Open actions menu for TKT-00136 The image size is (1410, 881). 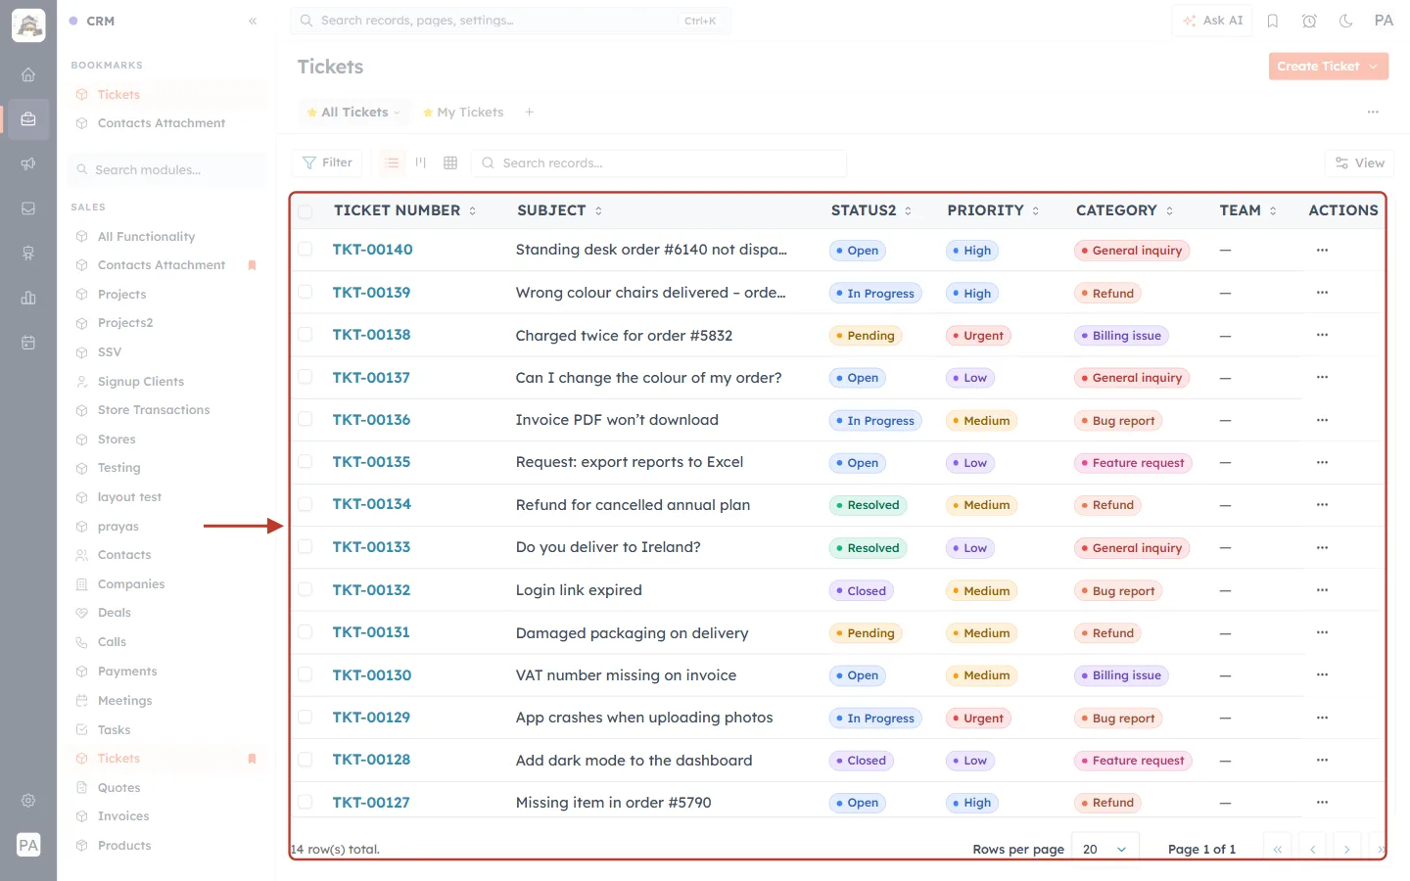1322,420
